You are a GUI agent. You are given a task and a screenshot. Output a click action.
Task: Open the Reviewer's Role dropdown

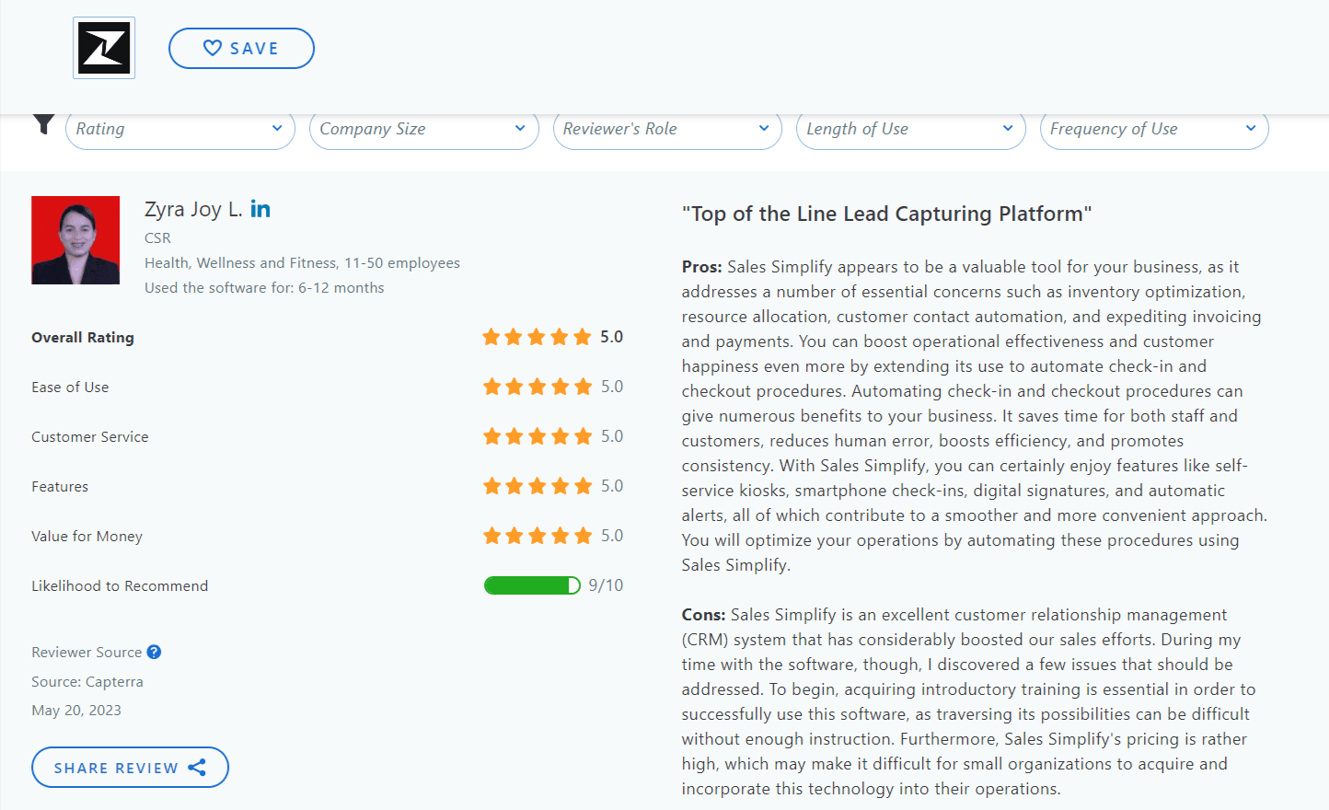[666, 129]
